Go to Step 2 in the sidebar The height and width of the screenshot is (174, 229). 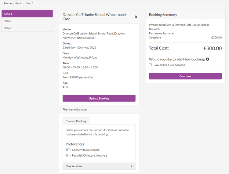click(x=27, y=21)
